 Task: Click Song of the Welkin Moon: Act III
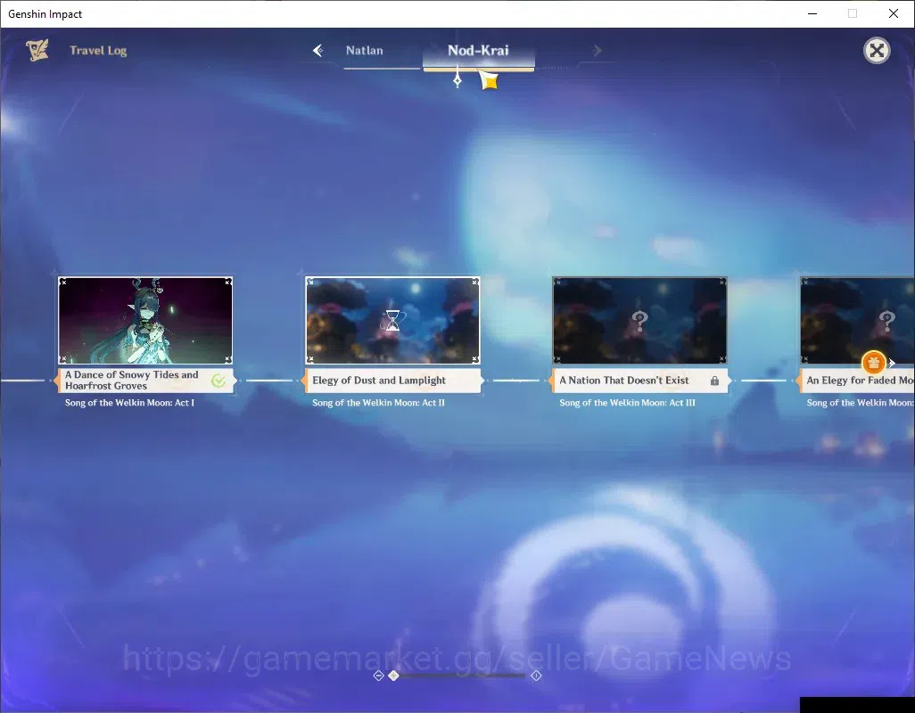pyautogui.click(x=627, y=402)
